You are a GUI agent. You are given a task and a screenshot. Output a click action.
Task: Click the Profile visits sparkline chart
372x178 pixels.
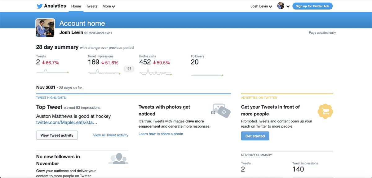tap(156, 72)
